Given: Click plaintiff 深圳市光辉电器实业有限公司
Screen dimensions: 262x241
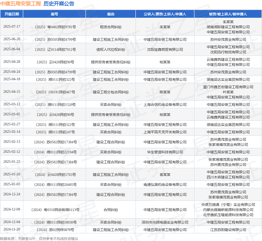Looking at the screenshot, I should pyautogui.click(x=165, y=222).
